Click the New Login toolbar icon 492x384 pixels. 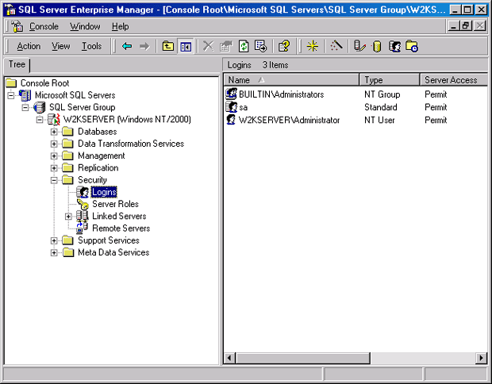394,47
